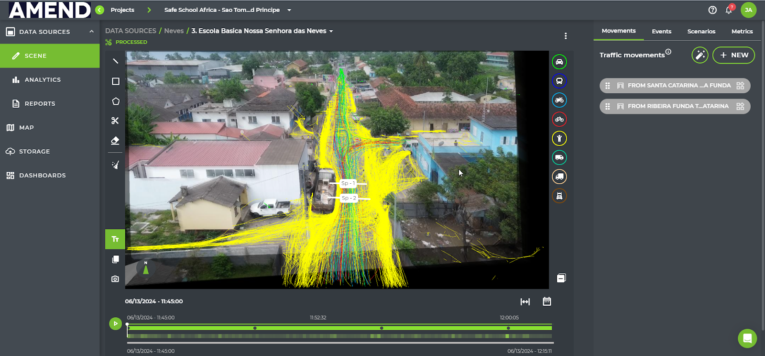Select the scissors cut tool
Viewport: 765px width, 356px height.
(x=115, y=121)
